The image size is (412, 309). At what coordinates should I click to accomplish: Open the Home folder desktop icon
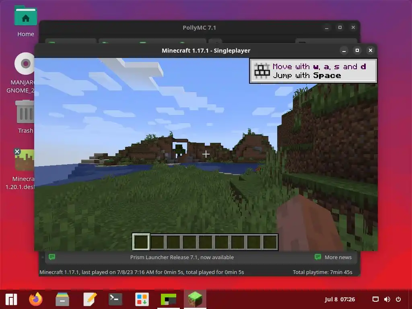[25, 21]
